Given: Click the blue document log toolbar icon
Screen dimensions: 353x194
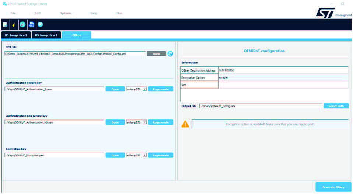Looking at the screenshot, I should click(32, 24).
